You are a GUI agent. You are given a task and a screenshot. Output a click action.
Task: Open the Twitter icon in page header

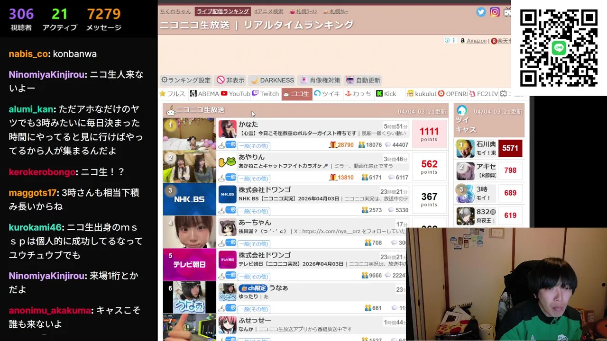click(481, 12)
